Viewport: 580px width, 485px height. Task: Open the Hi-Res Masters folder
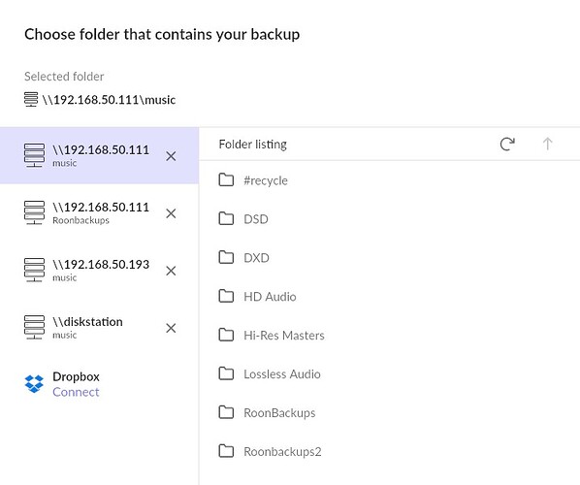390,336
